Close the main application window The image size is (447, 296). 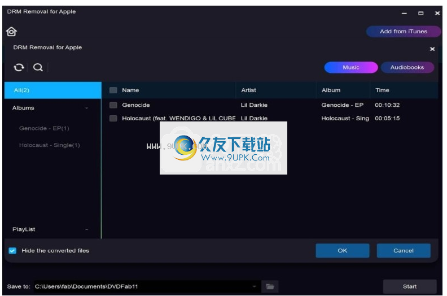coord(437,13)
